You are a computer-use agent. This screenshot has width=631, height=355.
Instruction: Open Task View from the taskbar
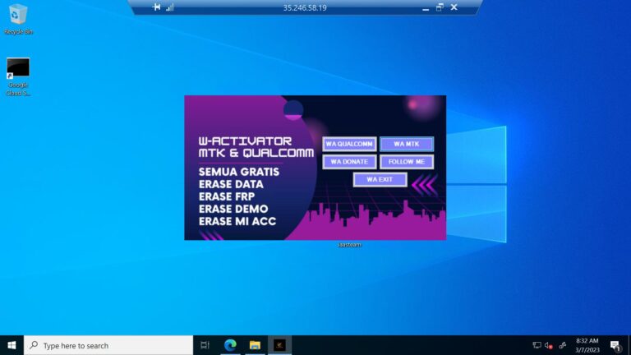click(x=205, y=345)
